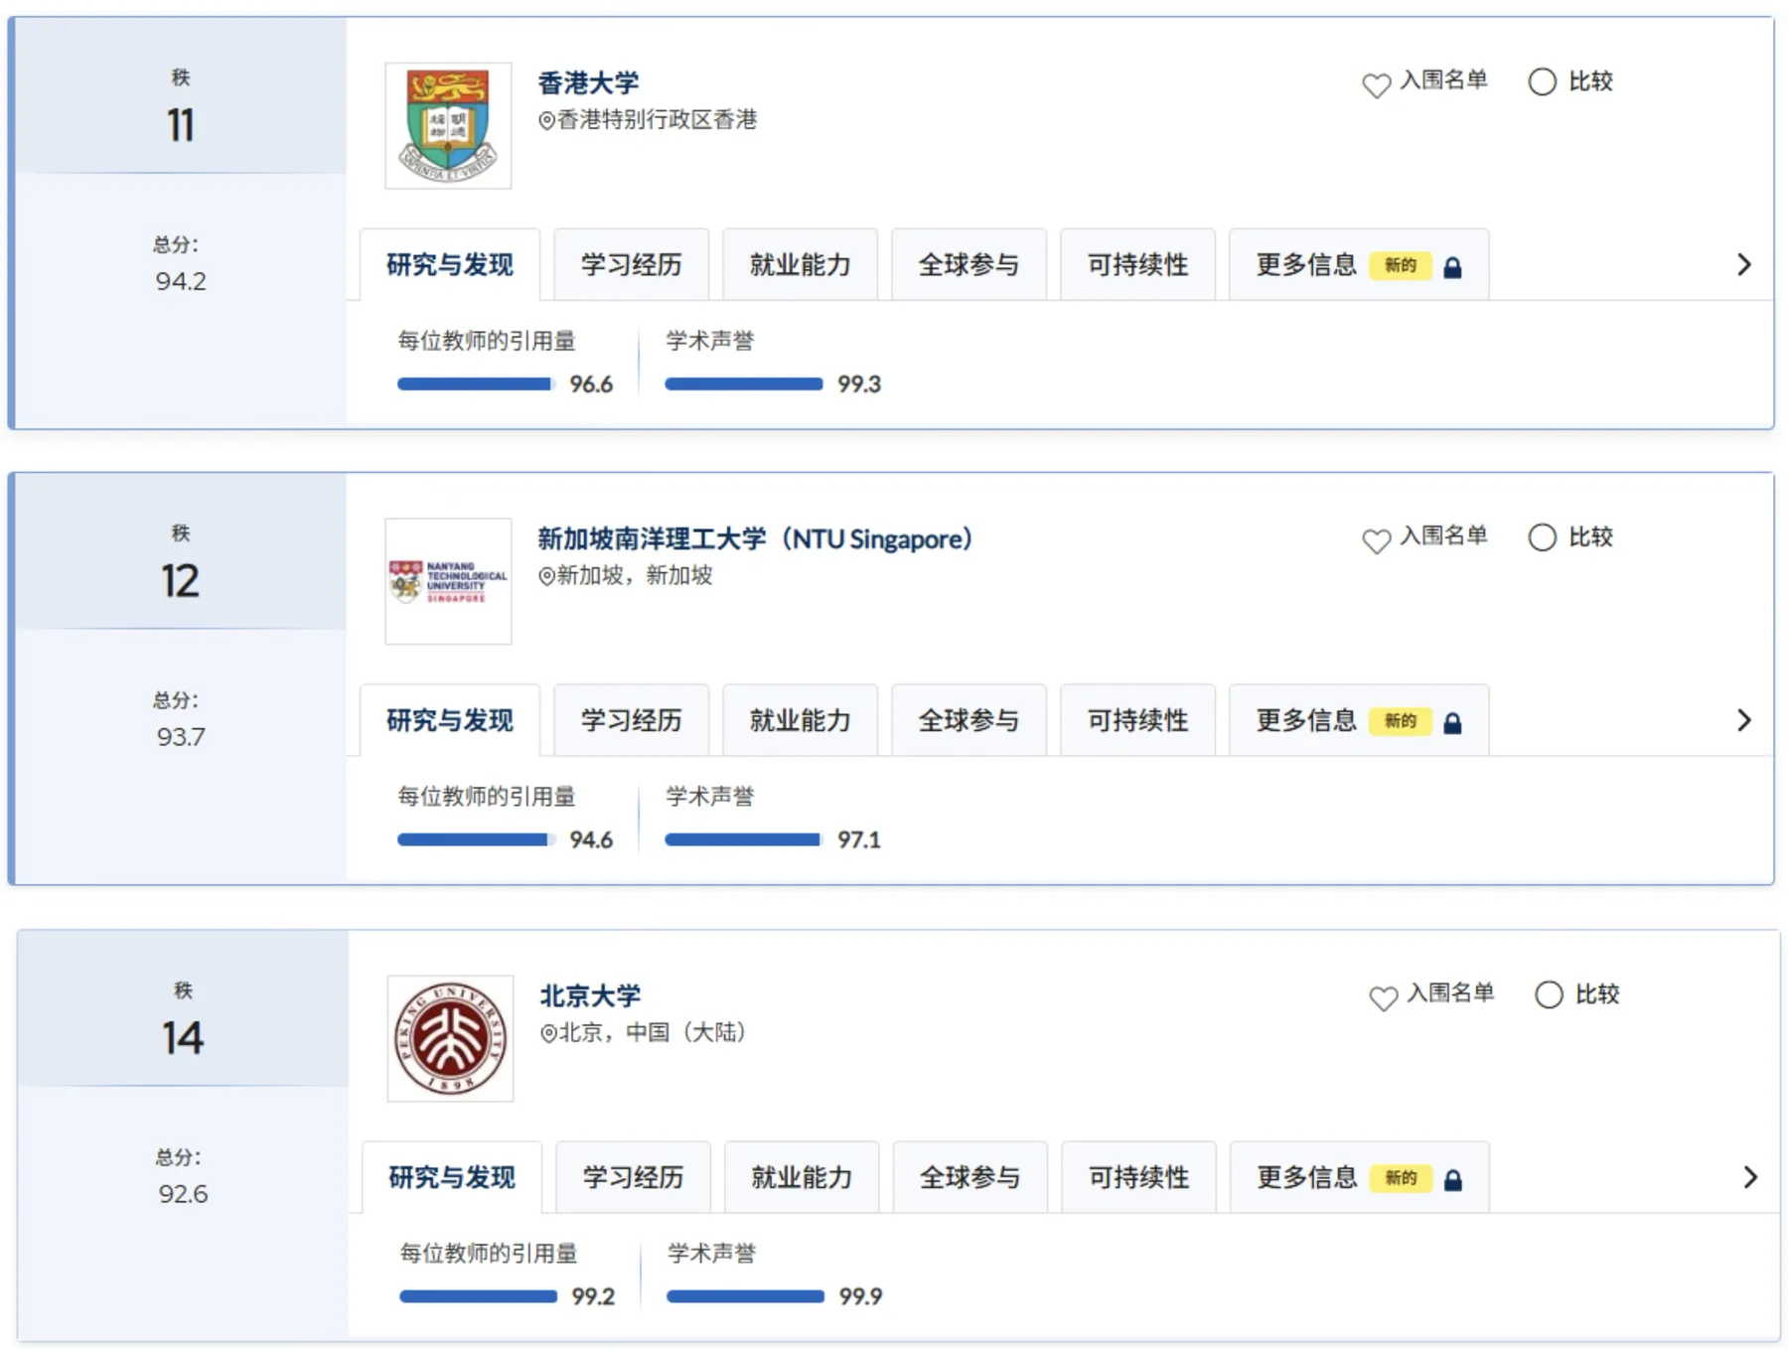This screenshot has height=1359, width=1788.
Task: Open the 新加坡南洋理工大学 (NTU Singapore) title link
Action: click(755, 538)
